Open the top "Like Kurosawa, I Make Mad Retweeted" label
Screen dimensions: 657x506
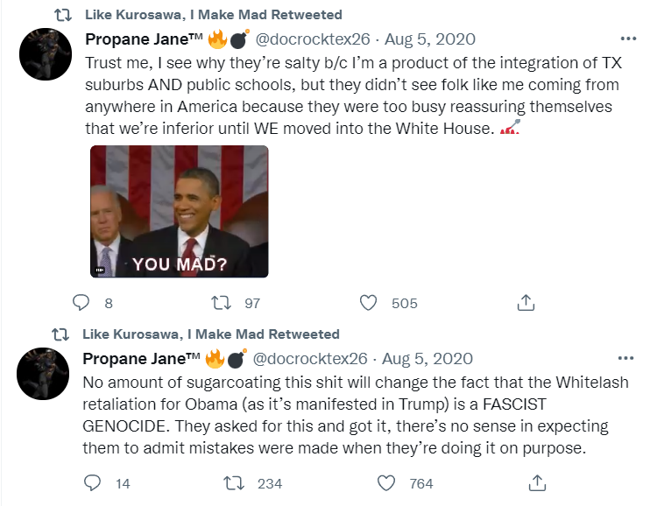click(213, 15)
